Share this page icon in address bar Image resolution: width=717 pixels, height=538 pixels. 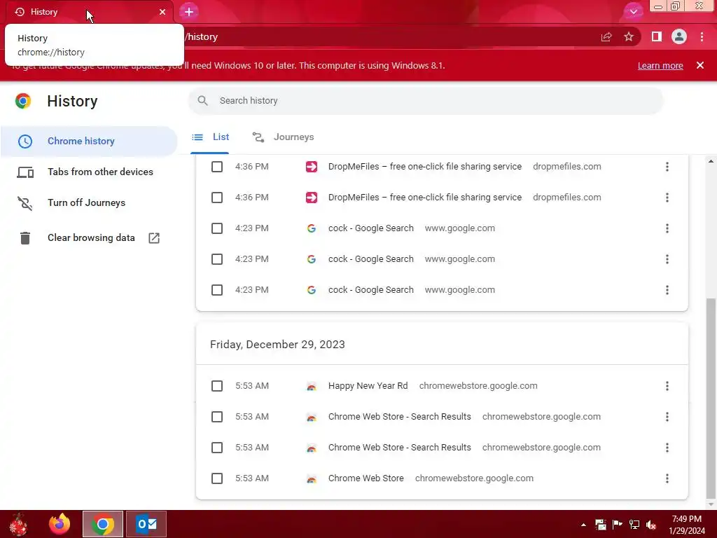tap(606, 36)
